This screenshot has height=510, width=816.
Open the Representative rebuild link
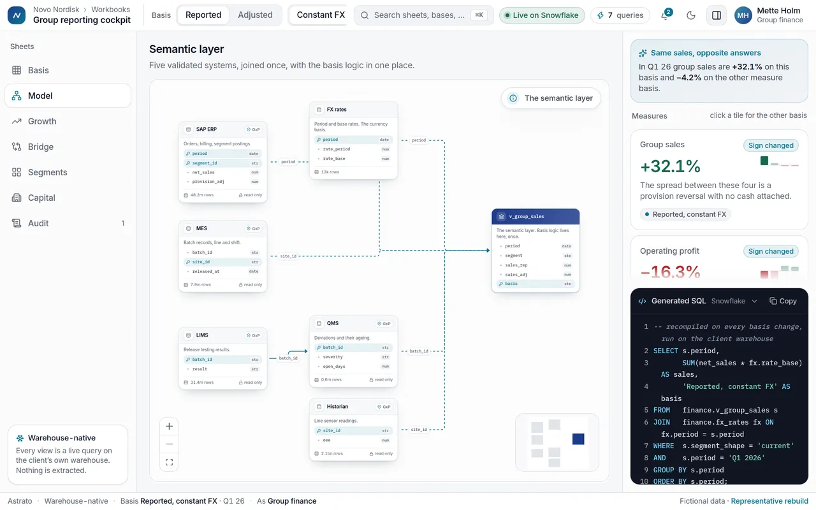click(769, 501)
